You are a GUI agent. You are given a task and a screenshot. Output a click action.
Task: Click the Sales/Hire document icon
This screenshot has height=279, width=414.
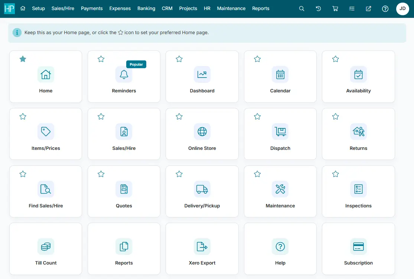124,132
